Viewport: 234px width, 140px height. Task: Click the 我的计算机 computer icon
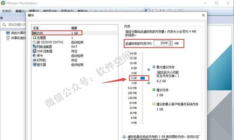coord(8,33)
